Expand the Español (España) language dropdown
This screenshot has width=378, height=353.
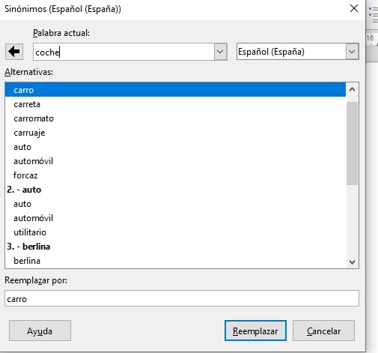(x=352, y=52)
